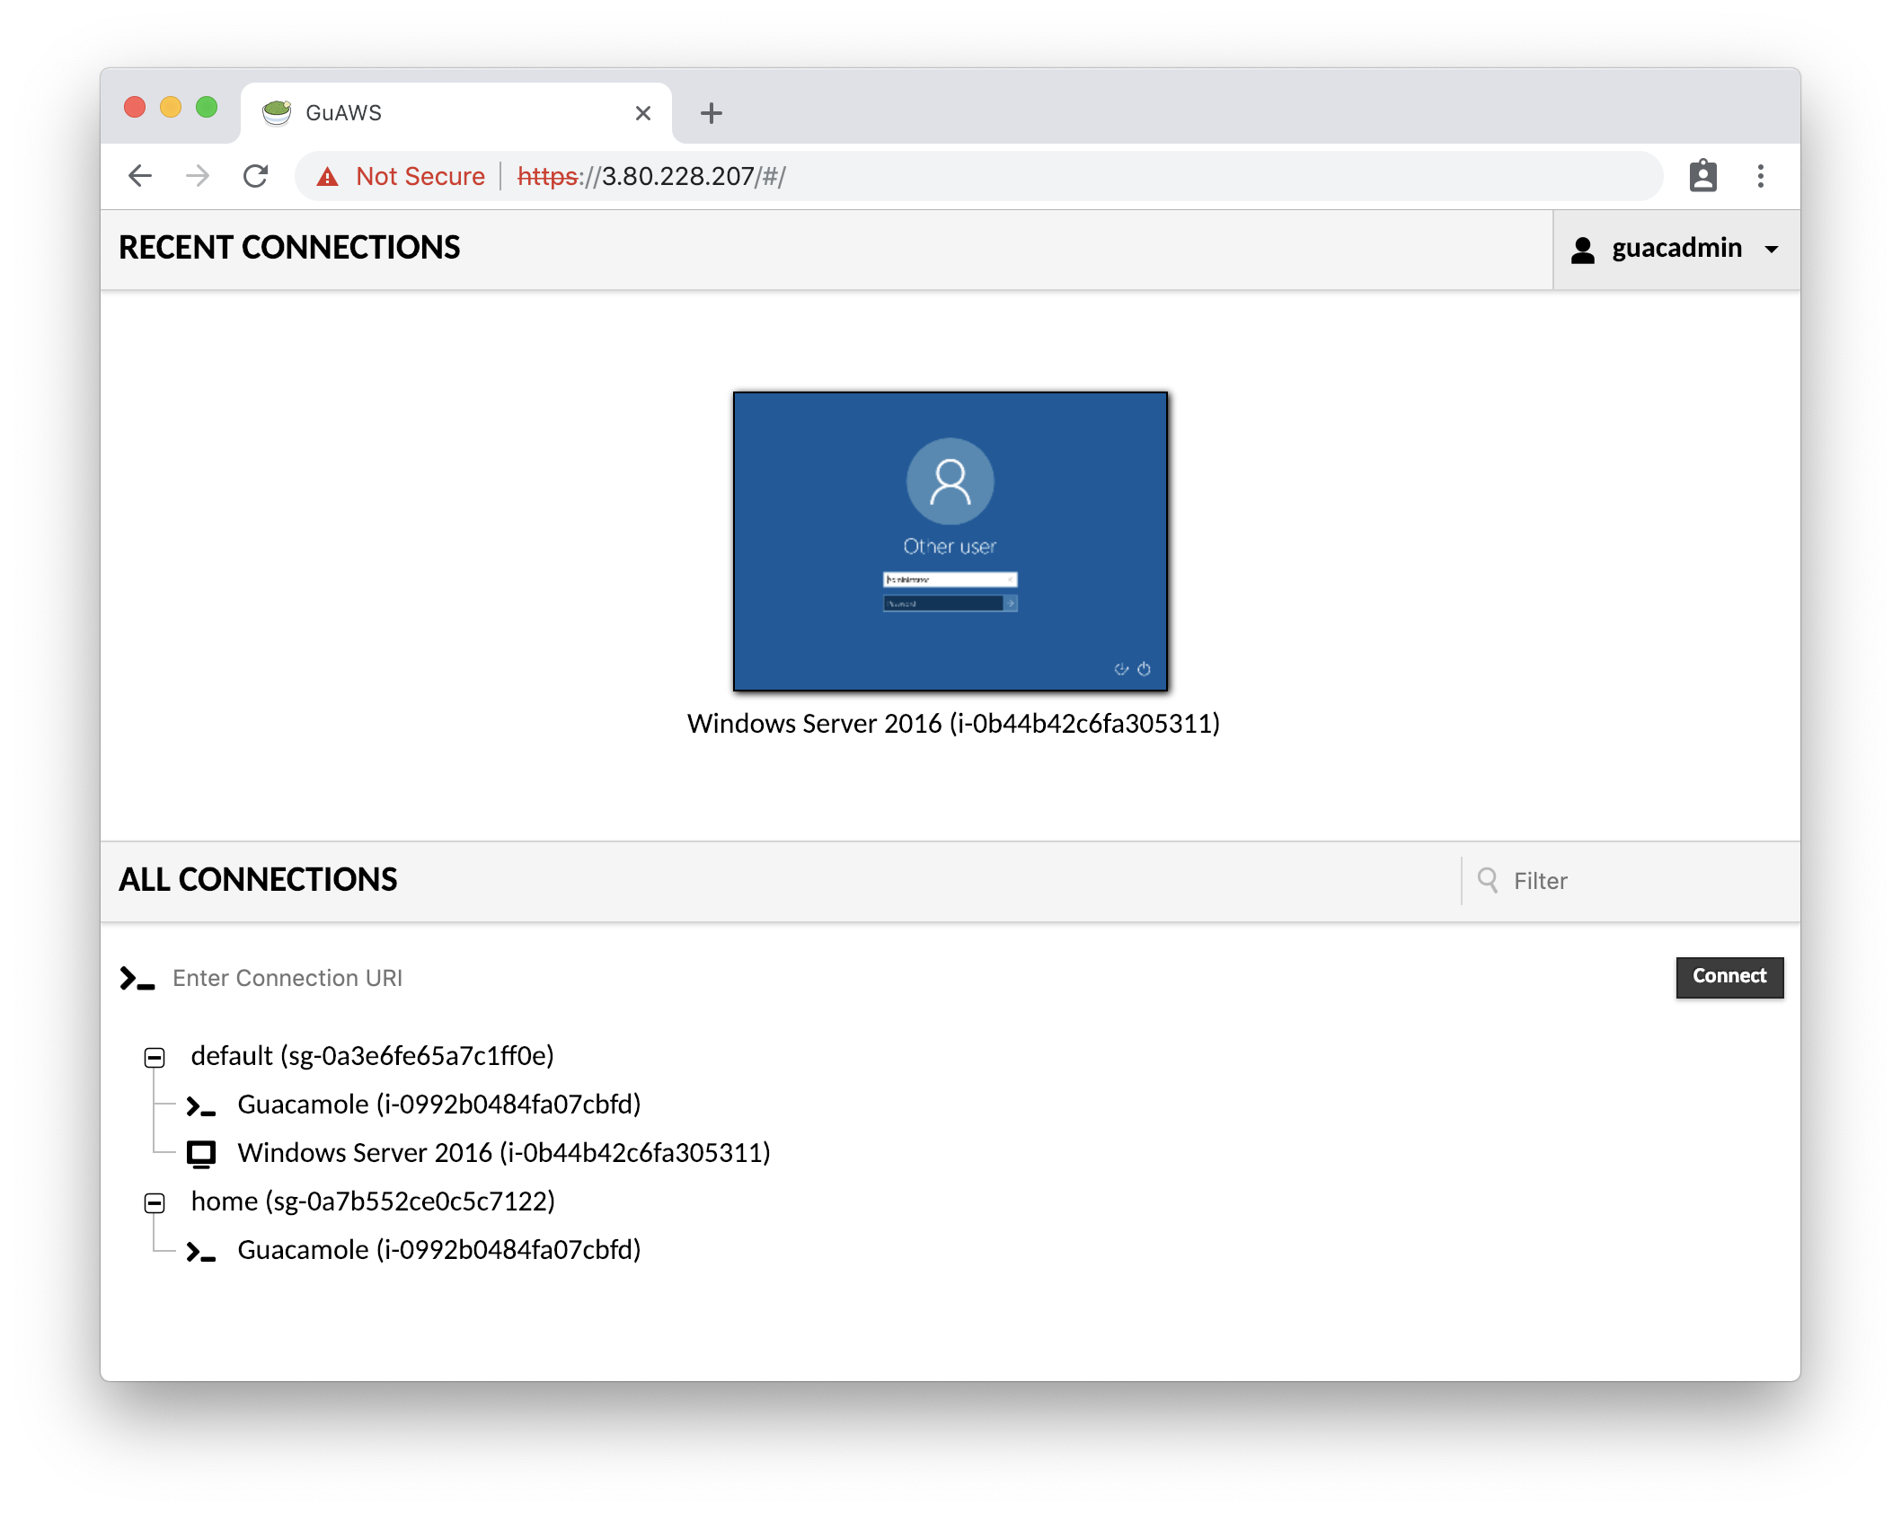Screen dimensions: 1901x1514
Task: Open Windows Server 2016 connection in the list
Action: (504, 1153)
